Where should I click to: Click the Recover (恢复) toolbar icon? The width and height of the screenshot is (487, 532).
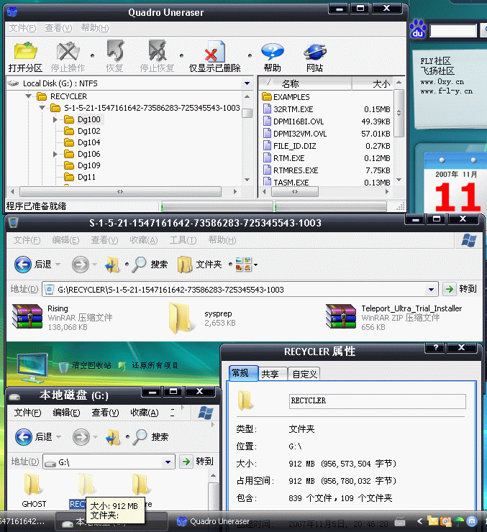click(x=115, y=51)
